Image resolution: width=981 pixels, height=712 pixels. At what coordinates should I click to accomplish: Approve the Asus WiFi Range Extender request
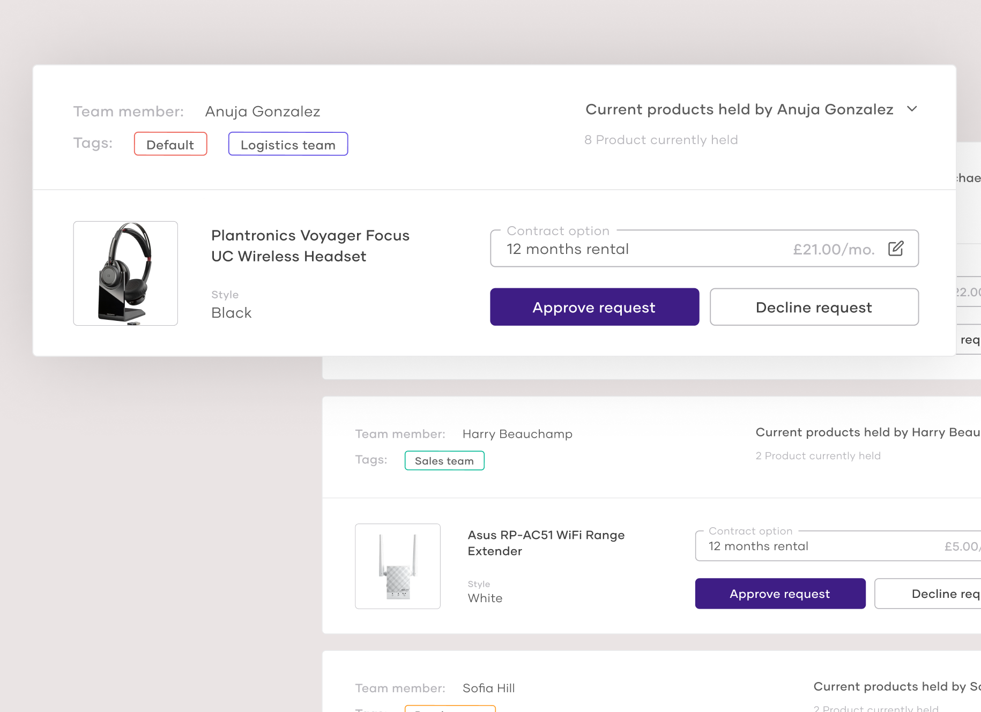click(x=779, y=594)
